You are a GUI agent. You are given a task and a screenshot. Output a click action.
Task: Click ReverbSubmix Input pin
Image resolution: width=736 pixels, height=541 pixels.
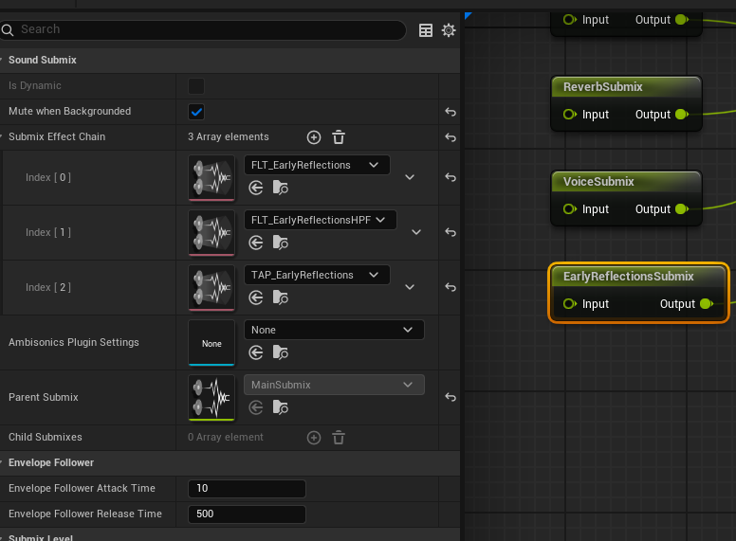(x=569, y=115)
